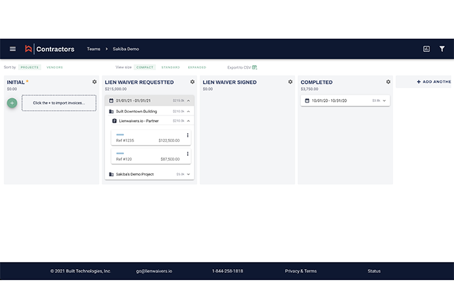Sort by Vendors

(54, 67)
